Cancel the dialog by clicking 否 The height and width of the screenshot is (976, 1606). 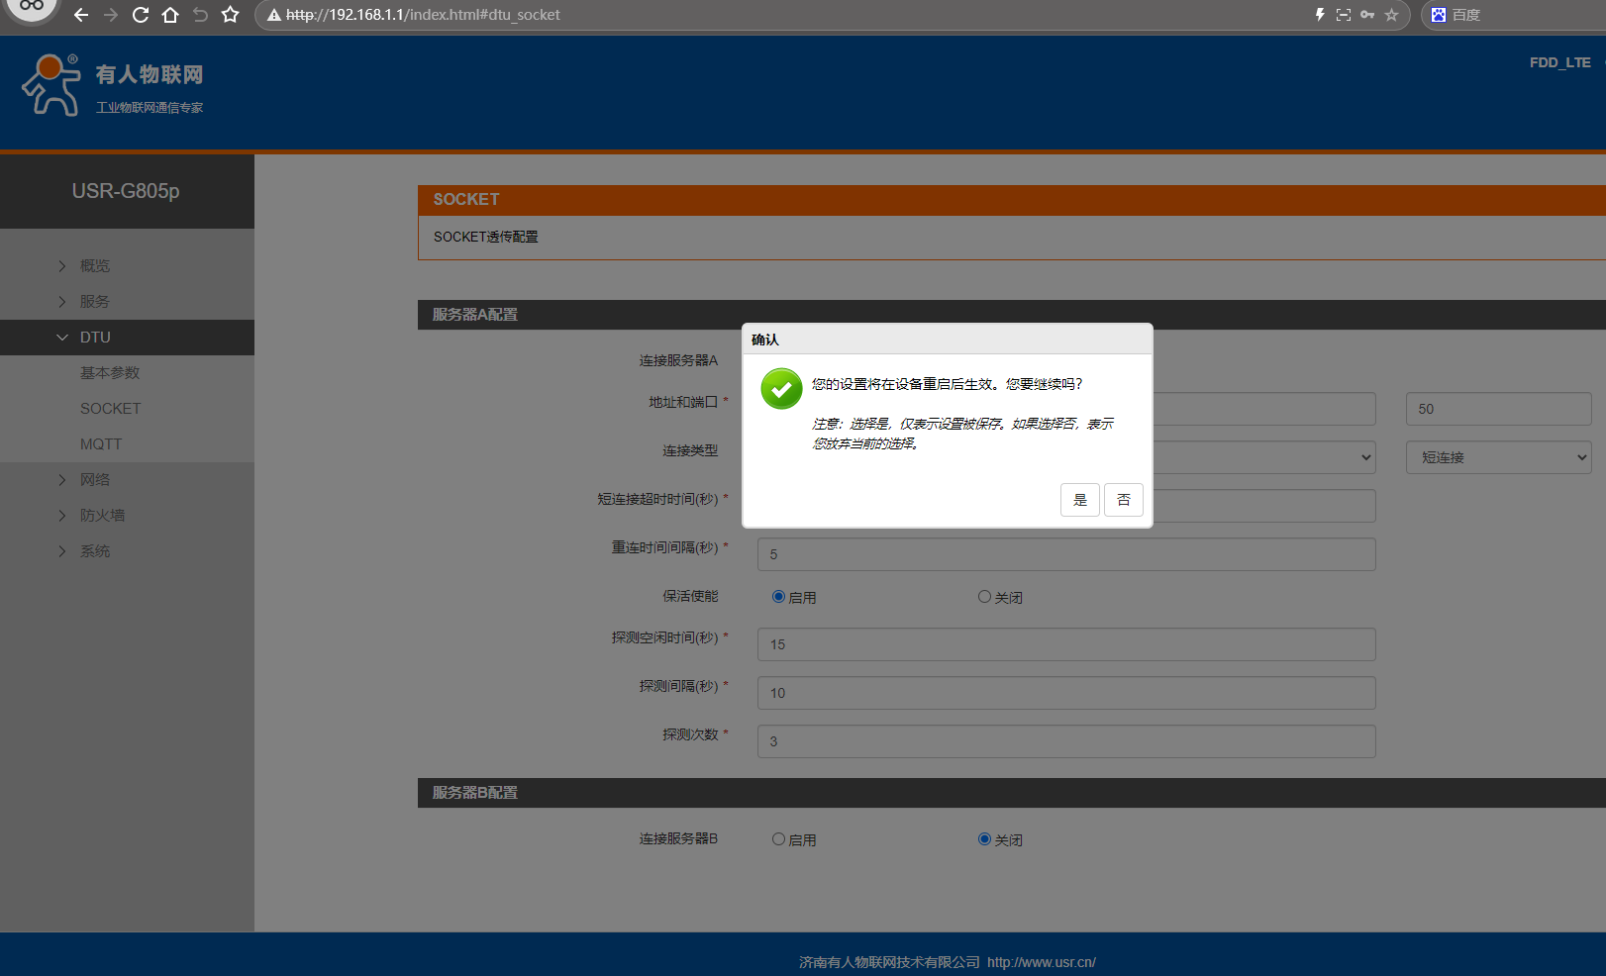click(x=1124, y=500)
